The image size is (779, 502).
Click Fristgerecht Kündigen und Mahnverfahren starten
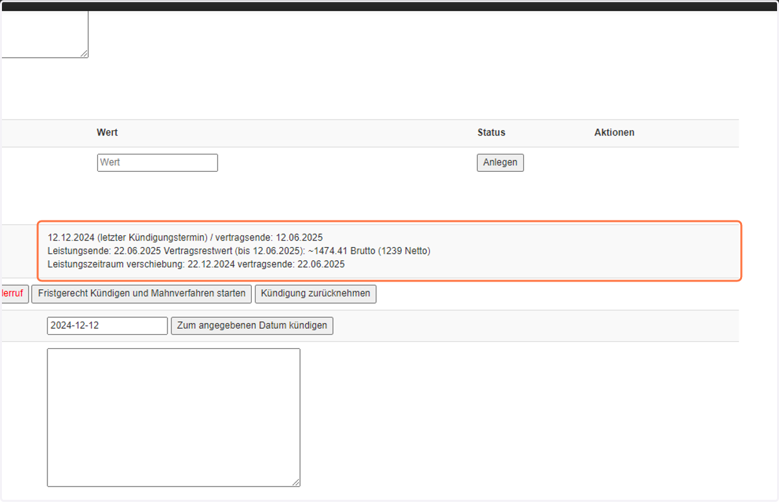[x=142, y=293]
